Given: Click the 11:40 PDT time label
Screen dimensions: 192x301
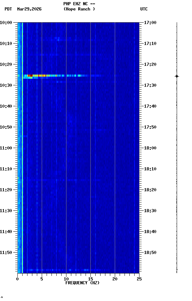Looking at the screenshot, I should click(6, 232).
